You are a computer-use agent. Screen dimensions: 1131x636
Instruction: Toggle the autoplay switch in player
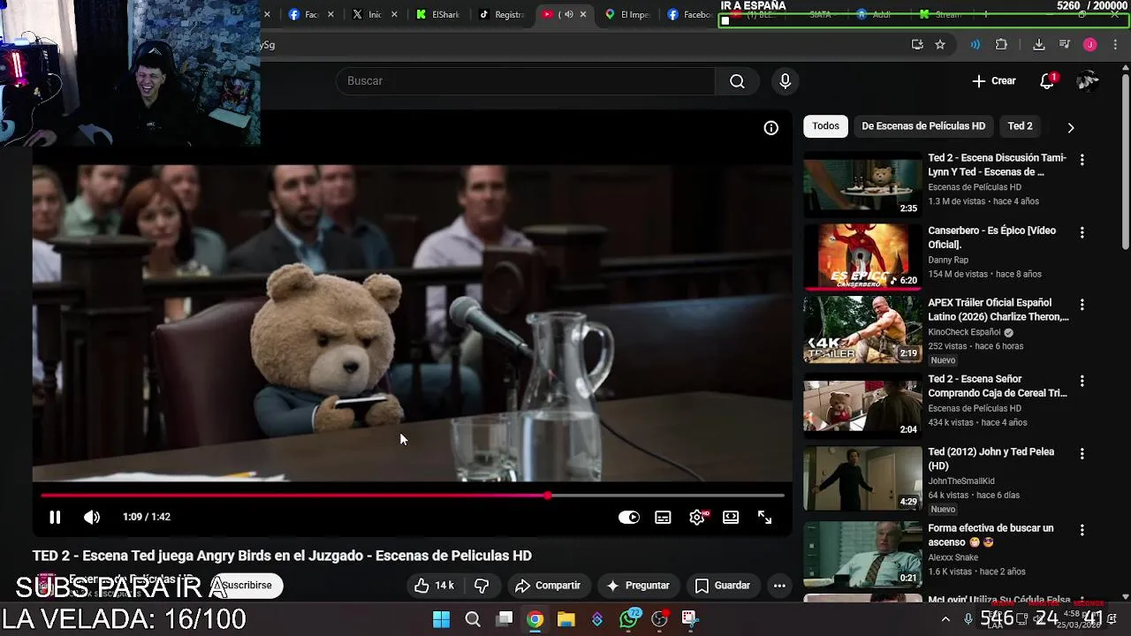pyautogui.click(x=629, y=518)
